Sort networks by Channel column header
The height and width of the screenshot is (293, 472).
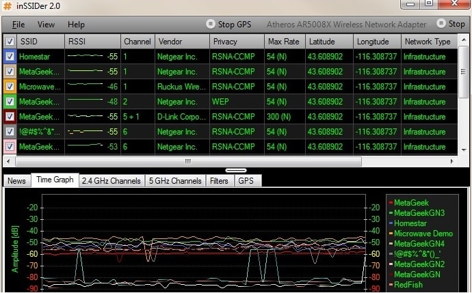[x=137, y=42]
